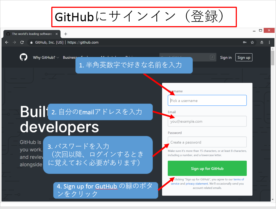Open the Chrome three-dot menu

click(269, 42)
